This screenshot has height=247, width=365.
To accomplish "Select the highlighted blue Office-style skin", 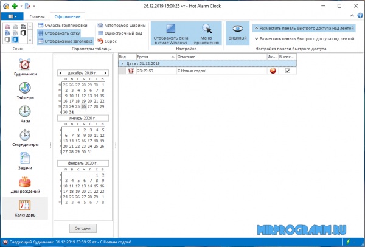I will click(x=15, y=40).
